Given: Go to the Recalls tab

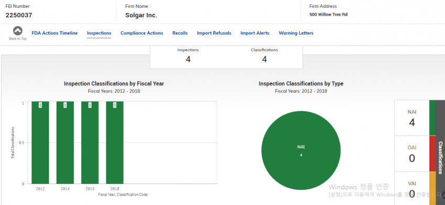Looking at the screenshot, I should [x=180, y=33].
